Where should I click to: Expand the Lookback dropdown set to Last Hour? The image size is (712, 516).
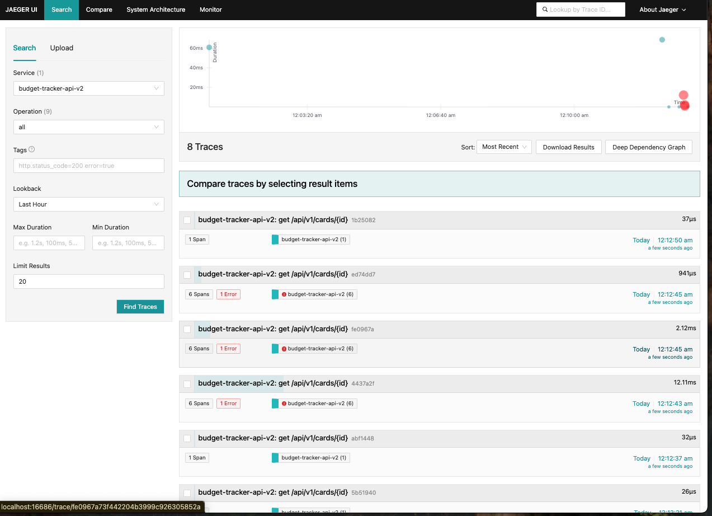click(x=88, y=204)
